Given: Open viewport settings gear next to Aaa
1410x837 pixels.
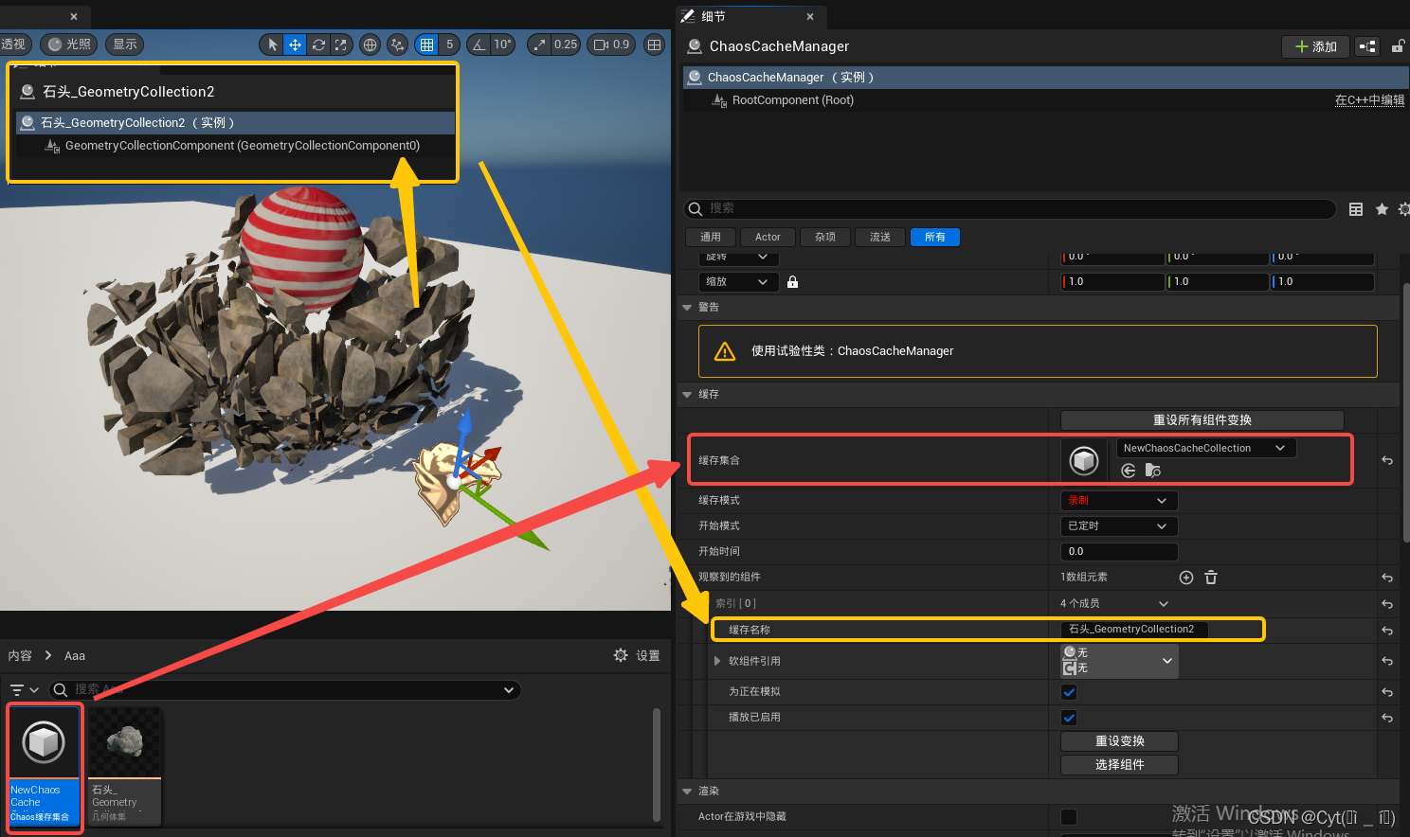Looking at the screenshot, I should 621,654.
